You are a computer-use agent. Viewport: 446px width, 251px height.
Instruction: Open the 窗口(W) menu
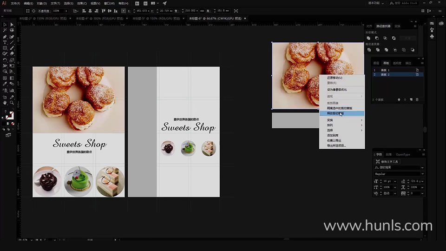[x=109, y=3]
